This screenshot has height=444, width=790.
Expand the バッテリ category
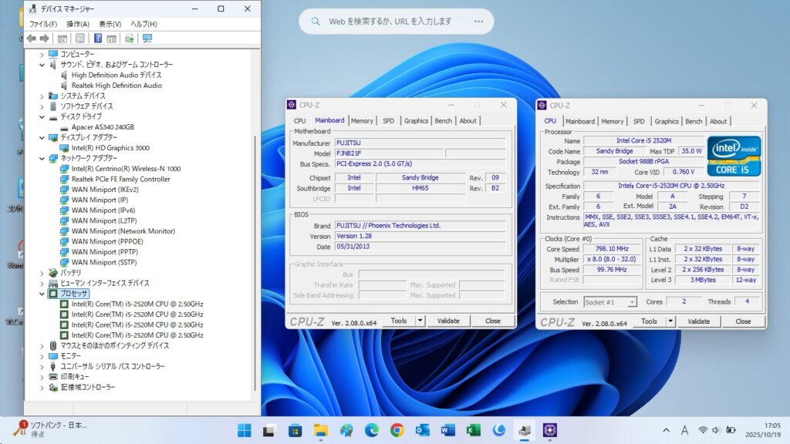[42, 273]
